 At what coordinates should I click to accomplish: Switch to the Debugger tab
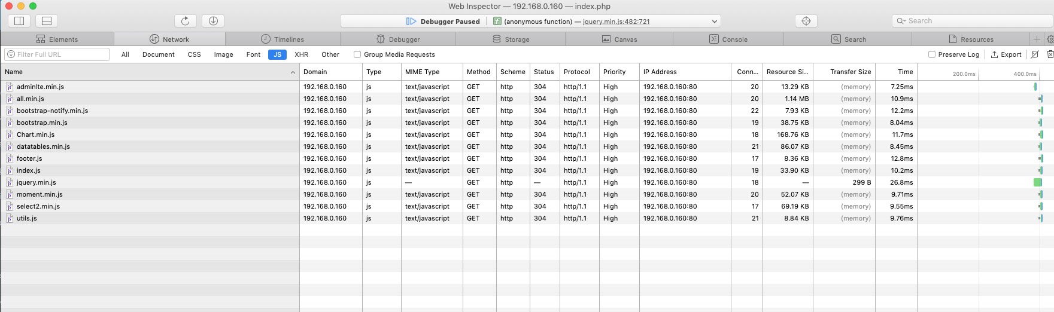(x=398, y=39)
